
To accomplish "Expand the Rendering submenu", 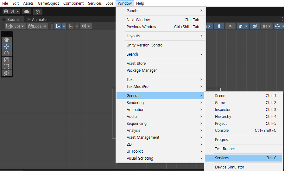I will [161, 103].
